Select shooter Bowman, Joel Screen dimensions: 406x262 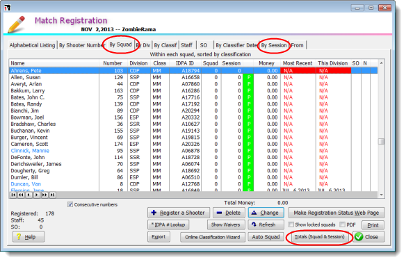click(193, 117)
